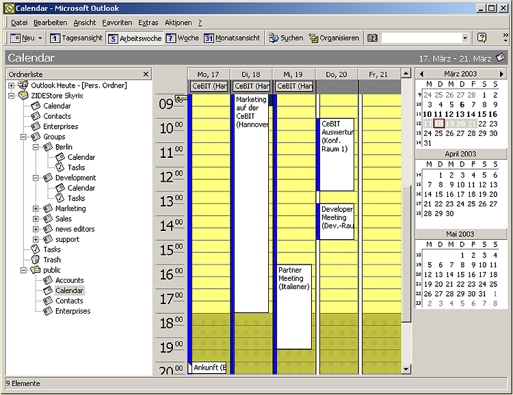513x395 pixels.
Task: Go to previous month in date navigator
Action: pos(421,74)
